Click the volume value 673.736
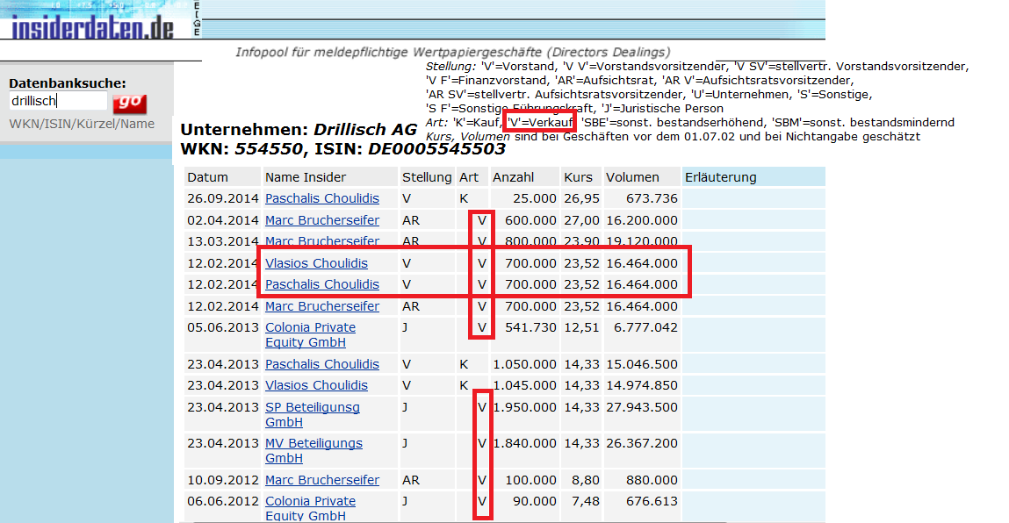Screen dimensions: 1009x523 [x=652, y=199]
